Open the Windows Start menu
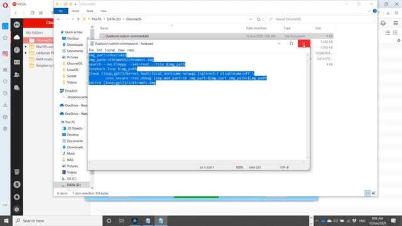 [6, 220]
